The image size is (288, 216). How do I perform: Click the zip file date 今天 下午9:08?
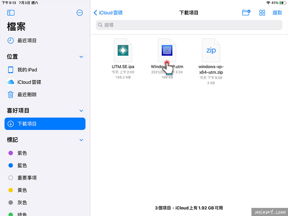coord(211,78)
